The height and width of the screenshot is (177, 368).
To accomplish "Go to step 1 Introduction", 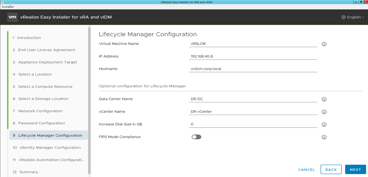I will [x=27, y=38].
